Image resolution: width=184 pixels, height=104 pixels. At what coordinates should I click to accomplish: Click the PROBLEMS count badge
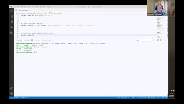(32, 40)
